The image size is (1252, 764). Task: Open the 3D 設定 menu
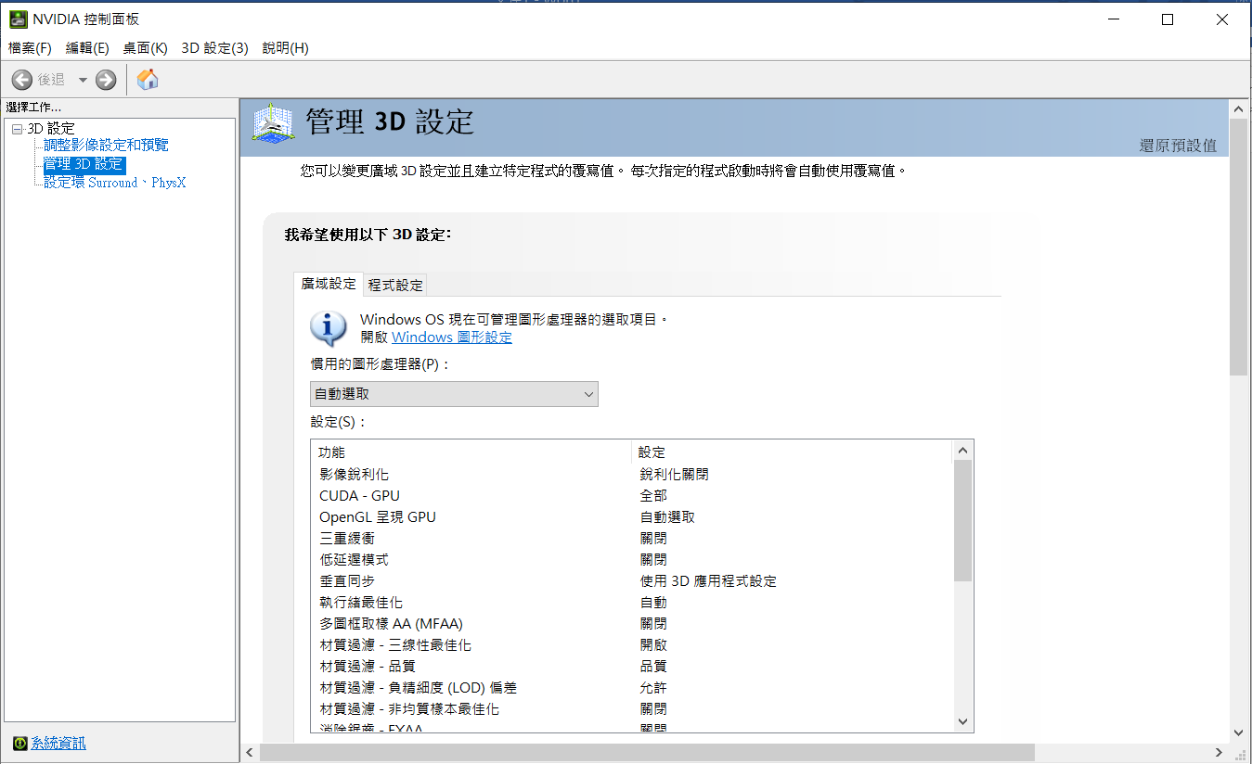click(214, 48)
